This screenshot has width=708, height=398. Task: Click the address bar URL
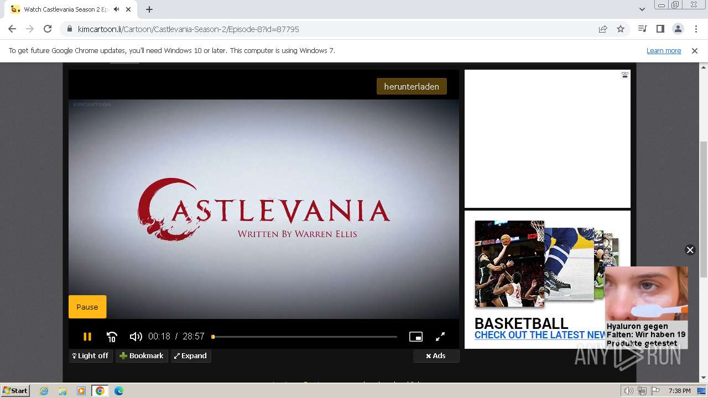[188, 29]
